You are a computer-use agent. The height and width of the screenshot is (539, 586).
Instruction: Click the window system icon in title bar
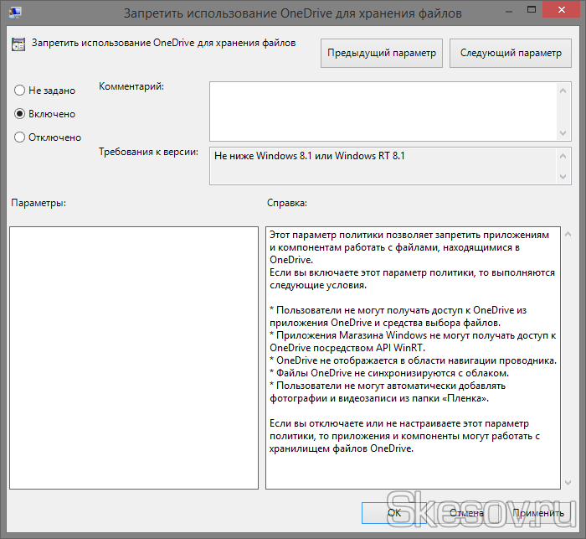[x=15, y=13]
